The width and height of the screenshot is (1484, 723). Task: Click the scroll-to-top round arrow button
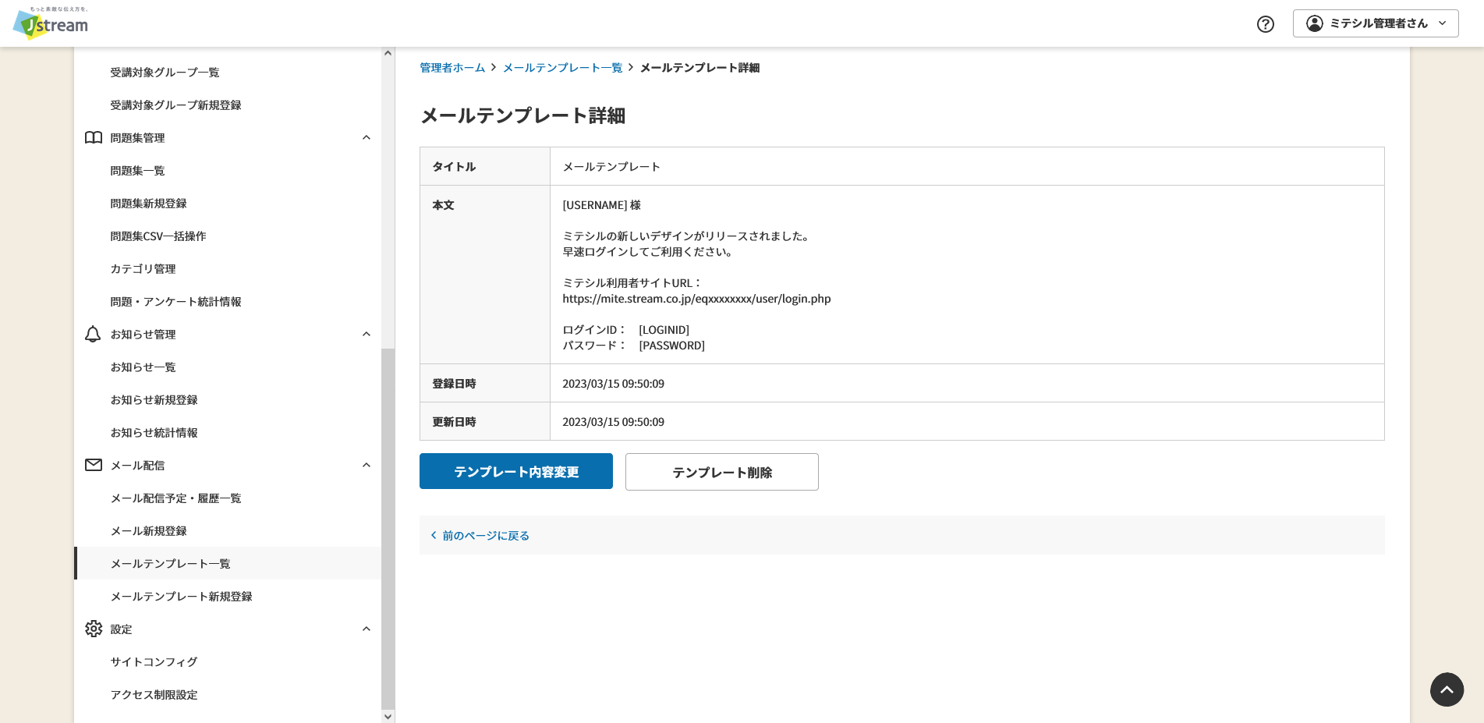point(1447,689)
